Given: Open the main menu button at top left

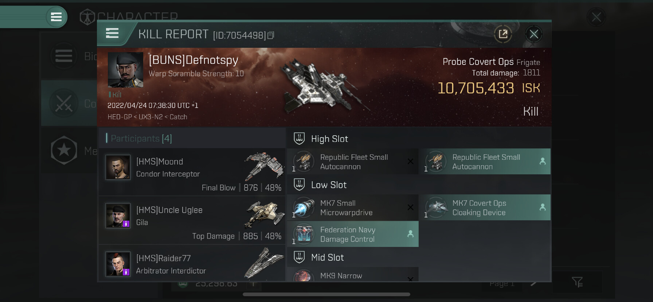Looking at the screenshot, I should [x=56, y=17].
